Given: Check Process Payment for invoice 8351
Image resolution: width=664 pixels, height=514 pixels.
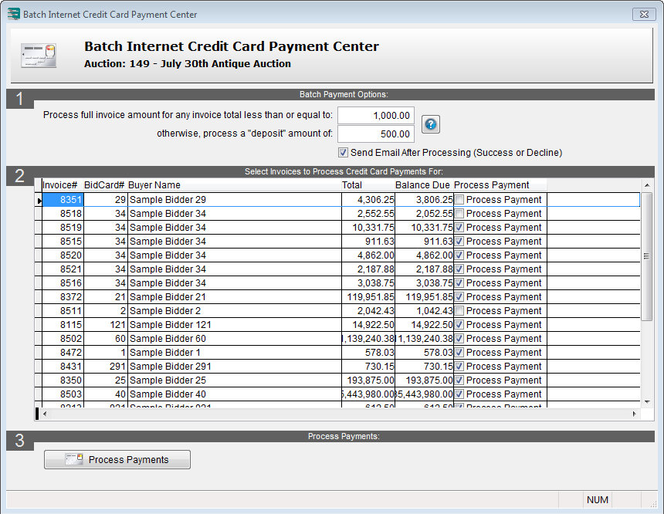Looking at the screenshot, I should [x=459, y=200].
